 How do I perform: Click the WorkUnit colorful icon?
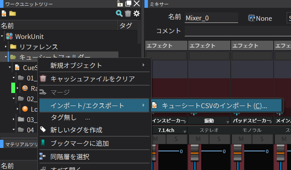pyautogui.click(x=9, y=36)
